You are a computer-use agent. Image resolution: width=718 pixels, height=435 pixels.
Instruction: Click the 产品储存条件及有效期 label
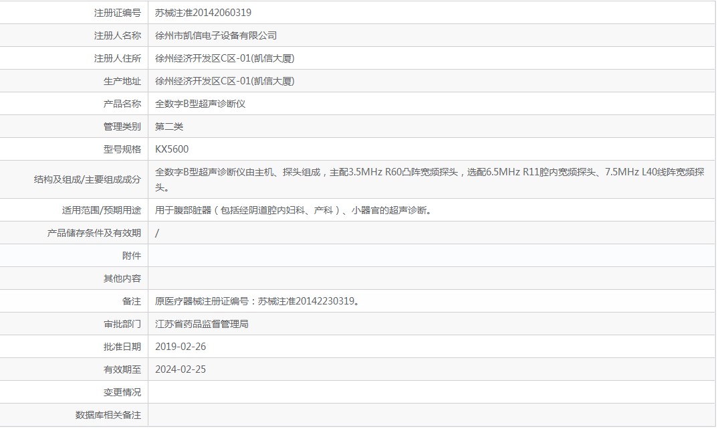click(94, 234)
